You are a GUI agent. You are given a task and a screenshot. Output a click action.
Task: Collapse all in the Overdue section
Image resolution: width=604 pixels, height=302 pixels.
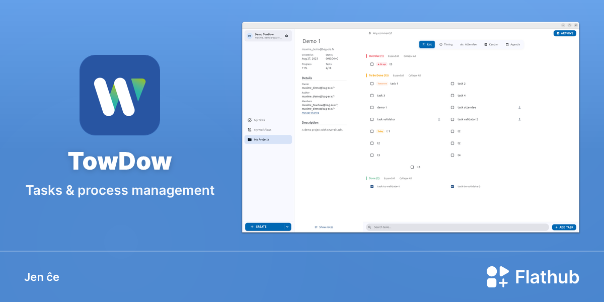click(x=410, y=56)
